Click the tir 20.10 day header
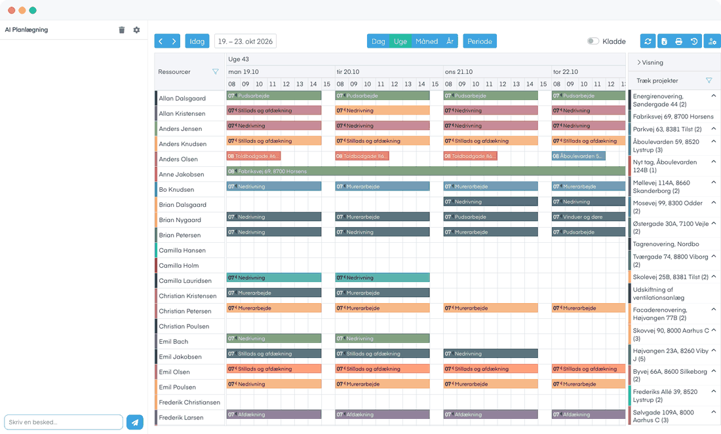721x434 pixels. point(348,71)
